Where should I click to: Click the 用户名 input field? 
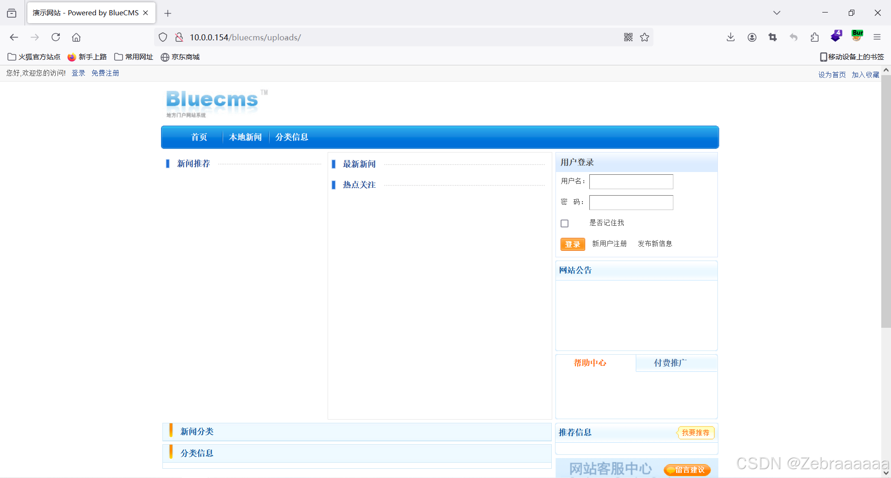pyautogui.click(x=631, y=182)
